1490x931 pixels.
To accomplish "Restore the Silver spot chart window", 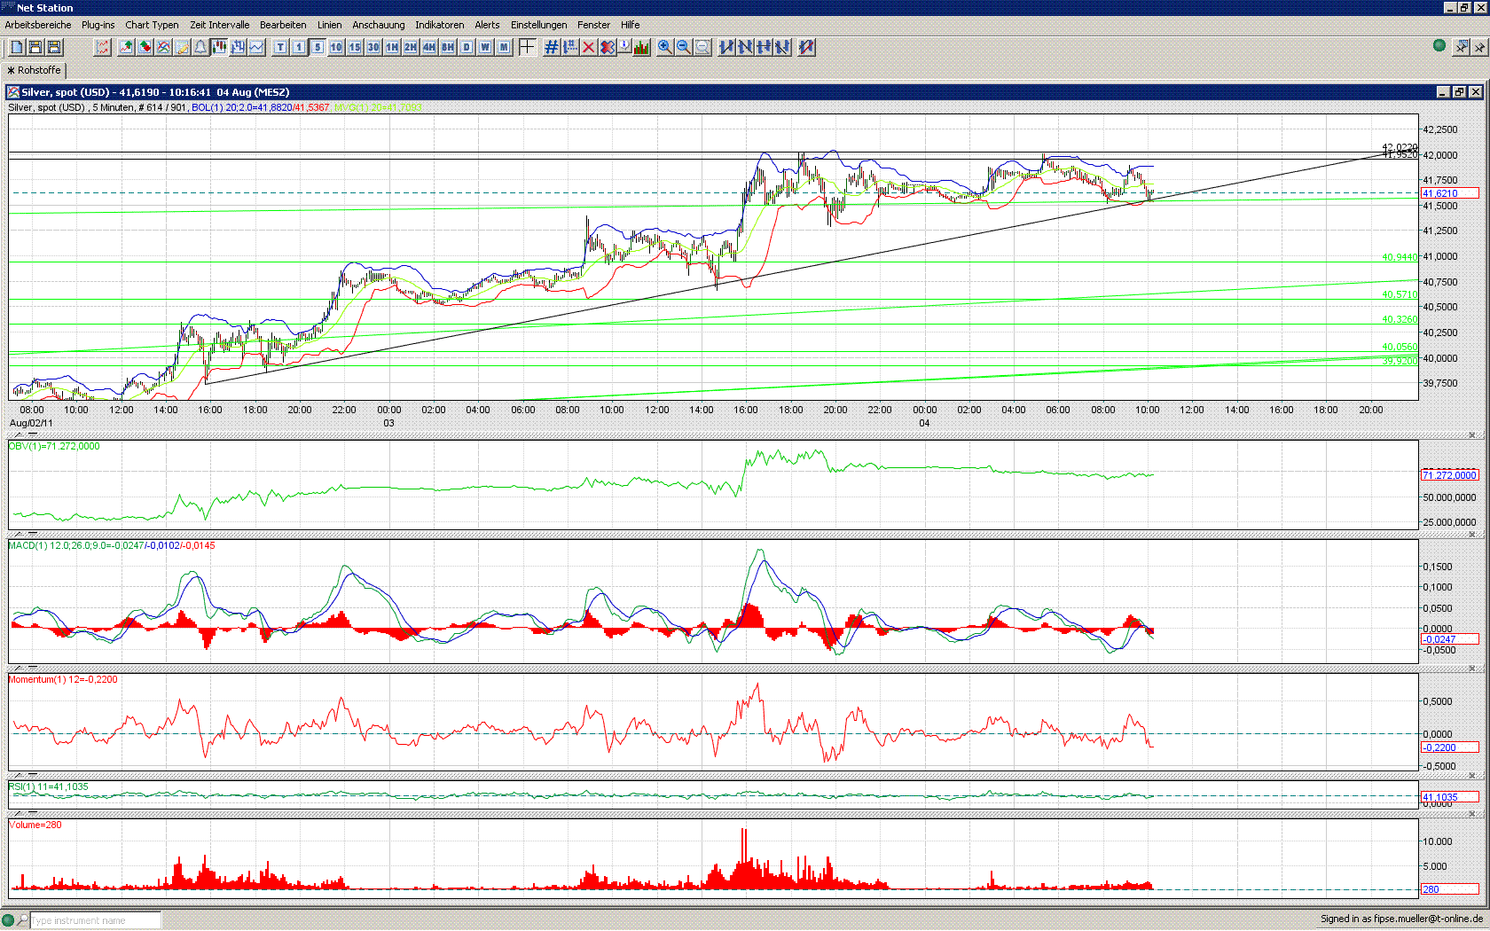I will (1459, 92).
